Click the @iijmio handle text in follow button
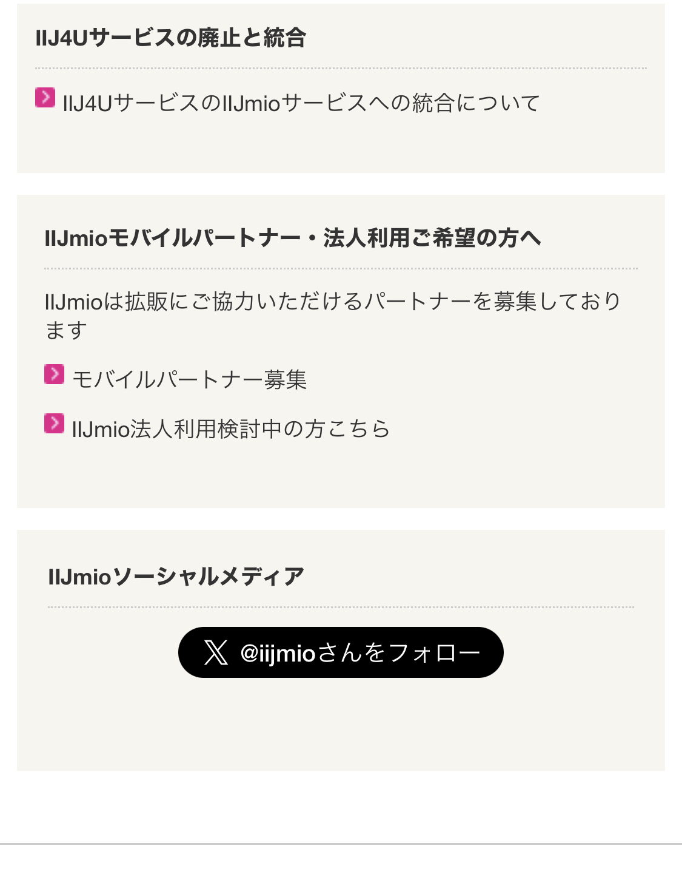 tap(278, 653)
